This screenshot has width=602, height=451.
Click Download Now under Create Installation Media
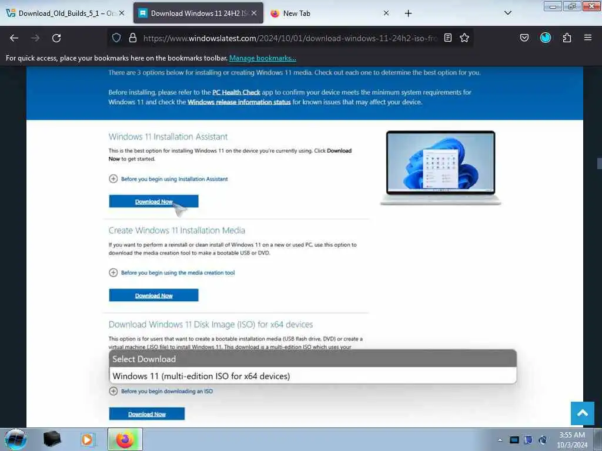tap(153, 295)
